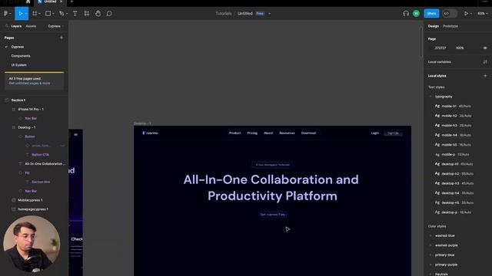This screenshot has width=492, height=276.
Task: Select the Hand tool
Action: point(98,14)
